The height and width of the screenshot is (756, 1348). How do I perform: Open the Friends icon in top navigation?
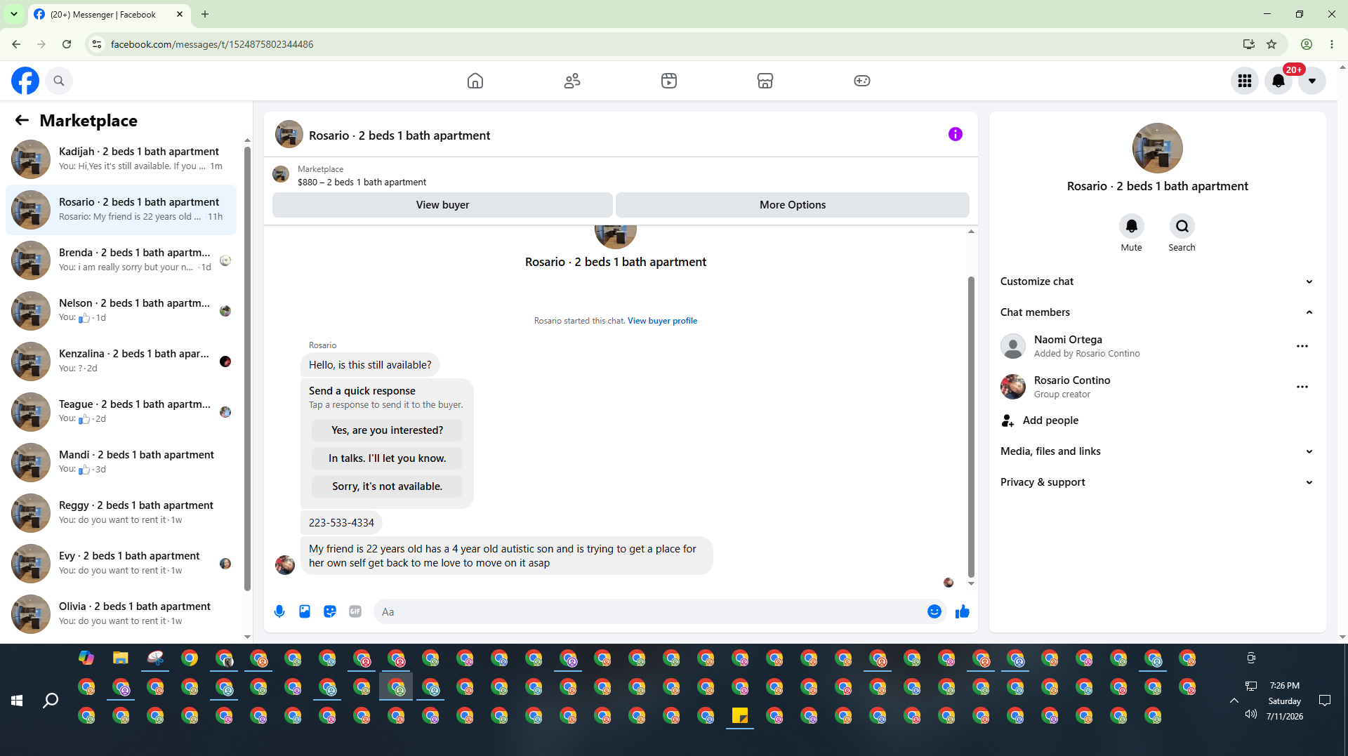572,81
